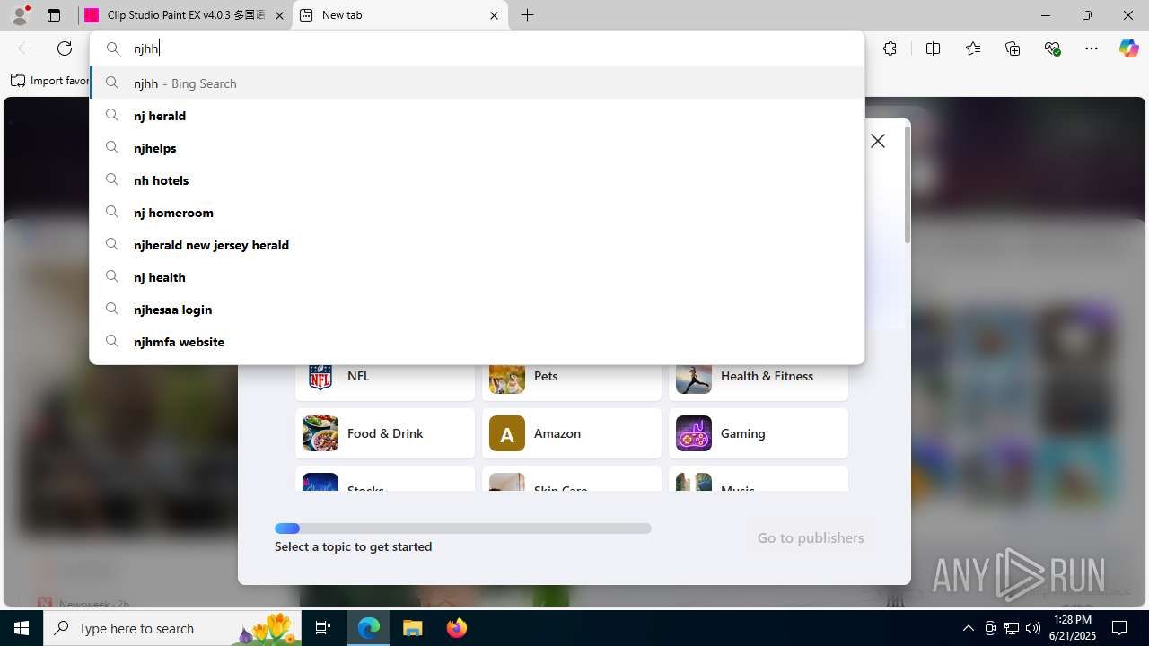This screenshot has width=1149, height=646.
Task: Choose 'njherald new jersey herald' suggestion
Action: tap(477, 245)
